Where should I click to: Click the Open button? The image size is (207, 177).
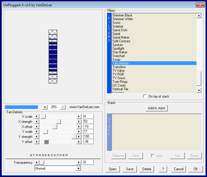tap(112, 169)
